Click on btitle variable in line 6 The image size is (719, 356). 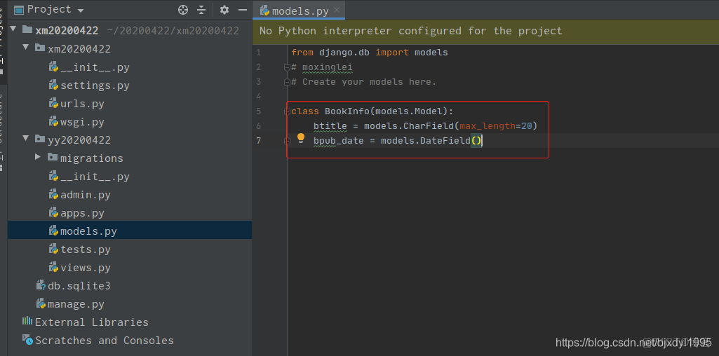[330, 126]
